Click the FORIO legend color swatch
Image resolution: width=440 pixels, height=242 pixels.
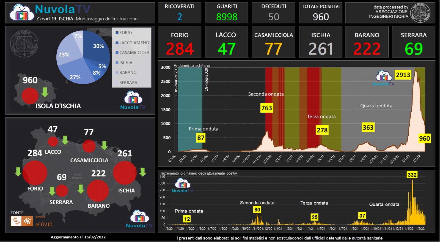[117, 33]
